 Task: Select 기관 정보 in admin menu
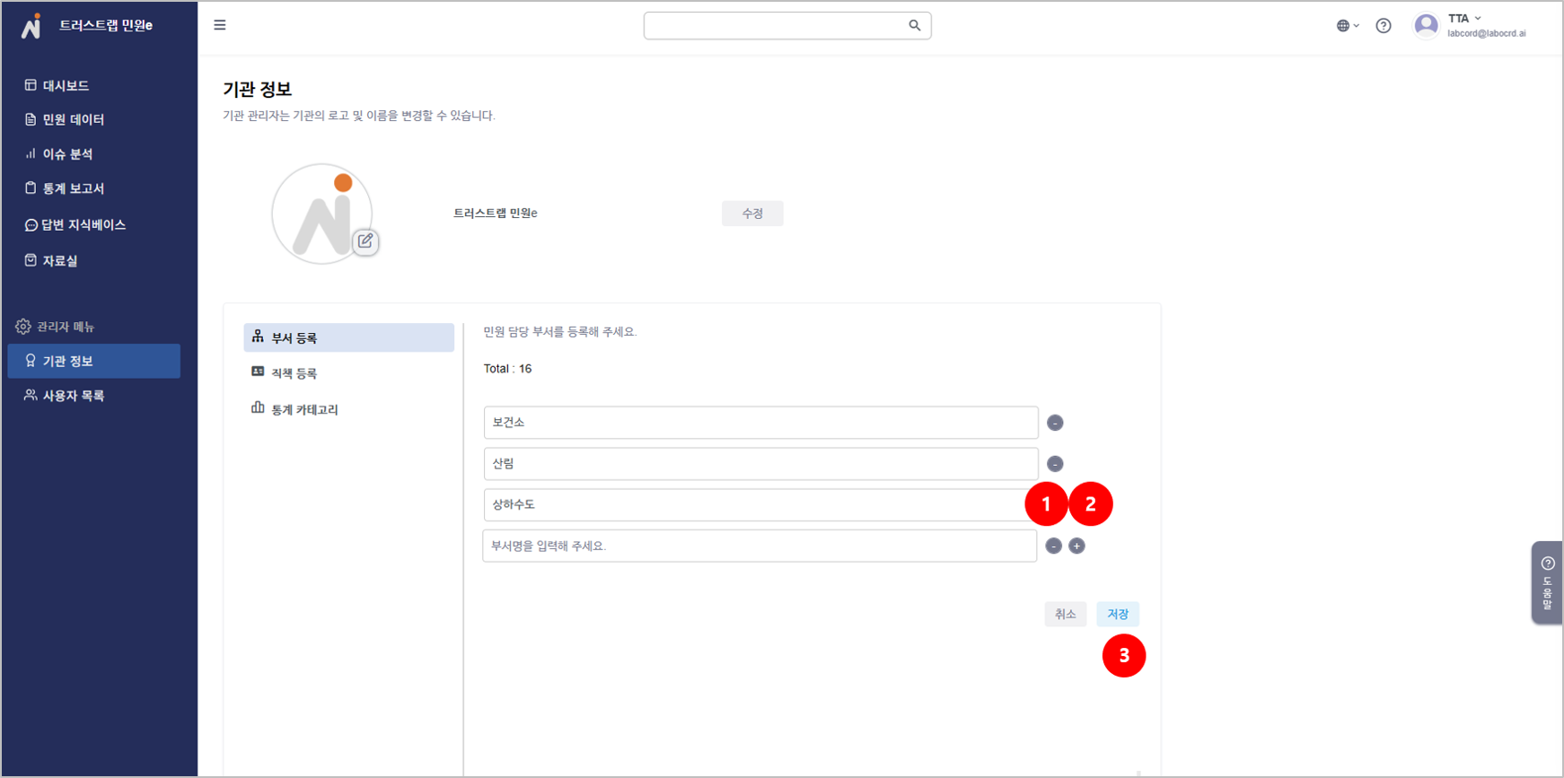(94, 361)
